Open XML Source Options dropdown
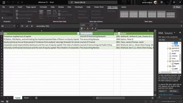183x103 pixels. click(x=163, y=91)
